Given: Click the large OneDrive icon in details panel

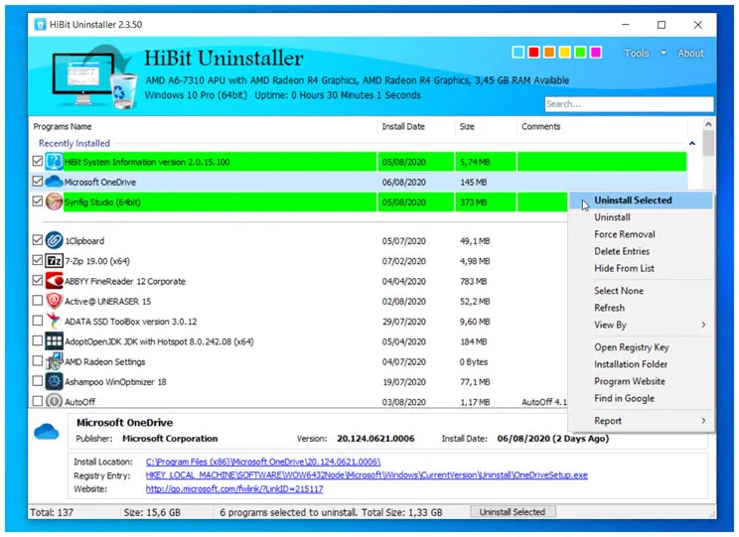Looking at the screenshot, I should (46, 431).
